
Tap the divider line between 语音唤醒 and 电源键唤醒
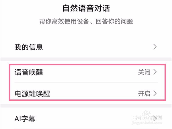(x=86, y=82)
